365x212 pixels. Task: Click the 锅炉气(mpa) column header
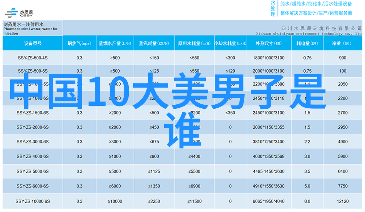click(79, 43)
